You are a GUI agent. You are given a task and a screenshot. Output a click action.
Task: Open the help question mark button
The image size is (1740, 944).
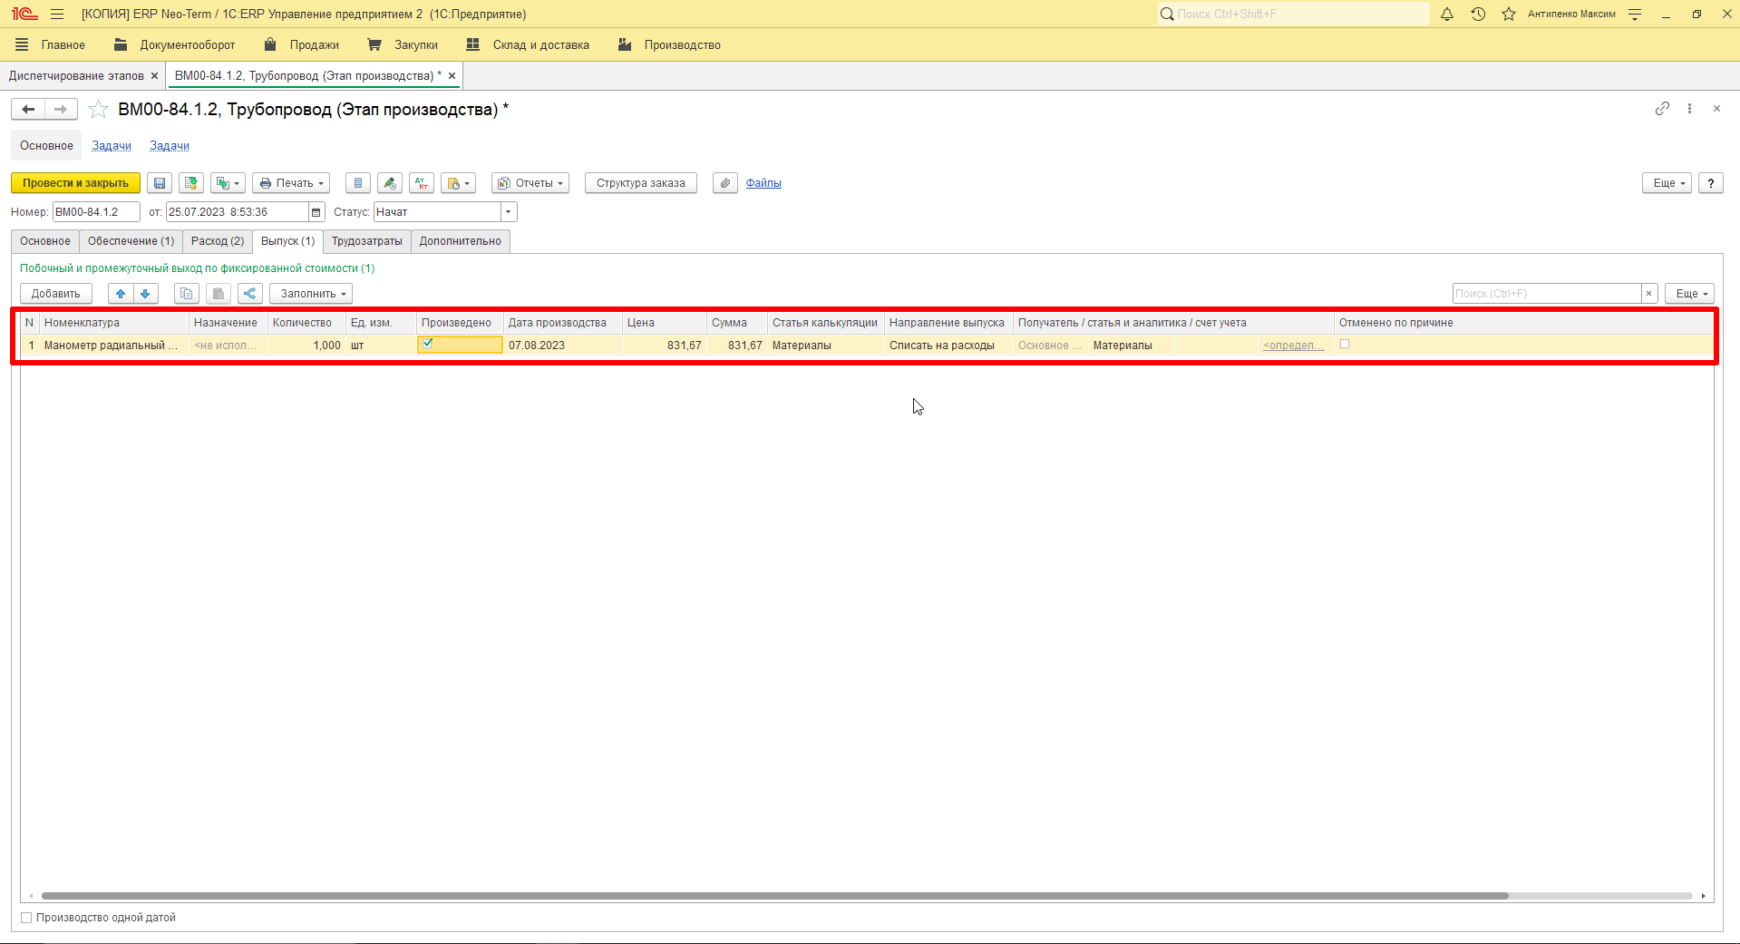point(1711,183)
